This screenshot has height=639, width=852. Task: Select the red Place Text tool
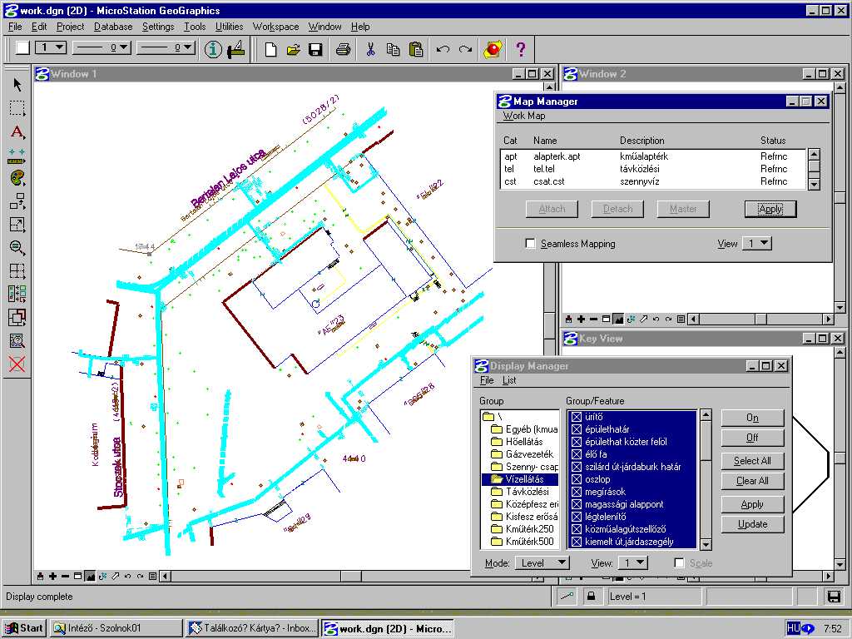tap(17, 131)
